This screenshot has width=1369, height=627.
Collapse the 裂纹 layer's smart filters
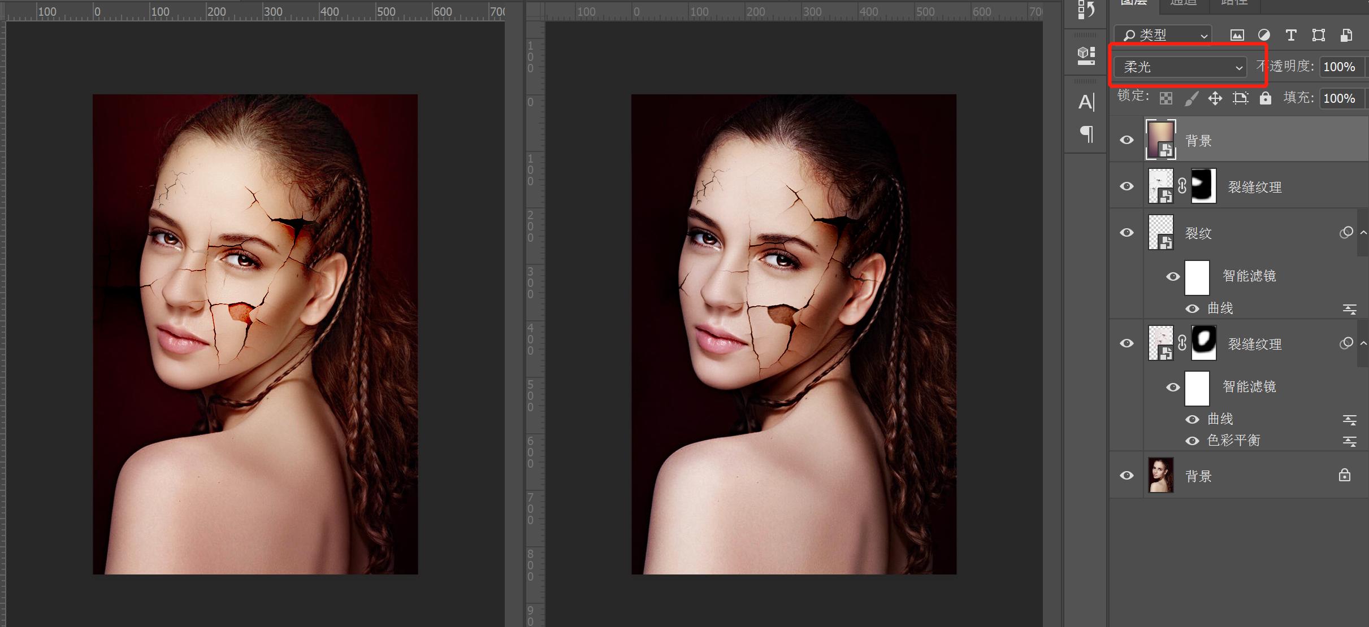1363,233
